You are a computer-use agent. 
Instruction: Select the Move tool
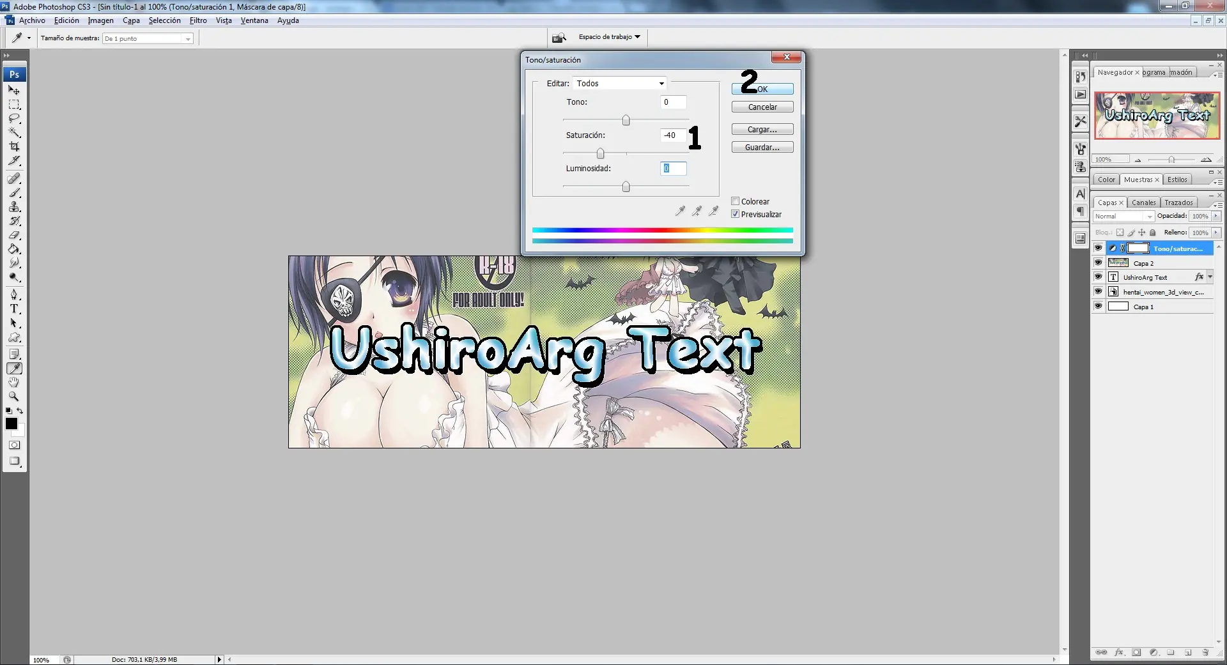click(x=14, y=90)
